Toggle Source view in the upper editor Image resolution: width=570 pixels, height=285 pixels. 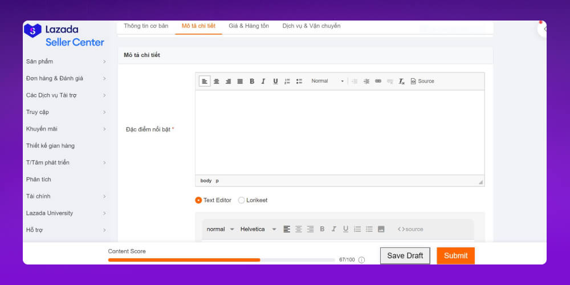click(x=422, y=82)
